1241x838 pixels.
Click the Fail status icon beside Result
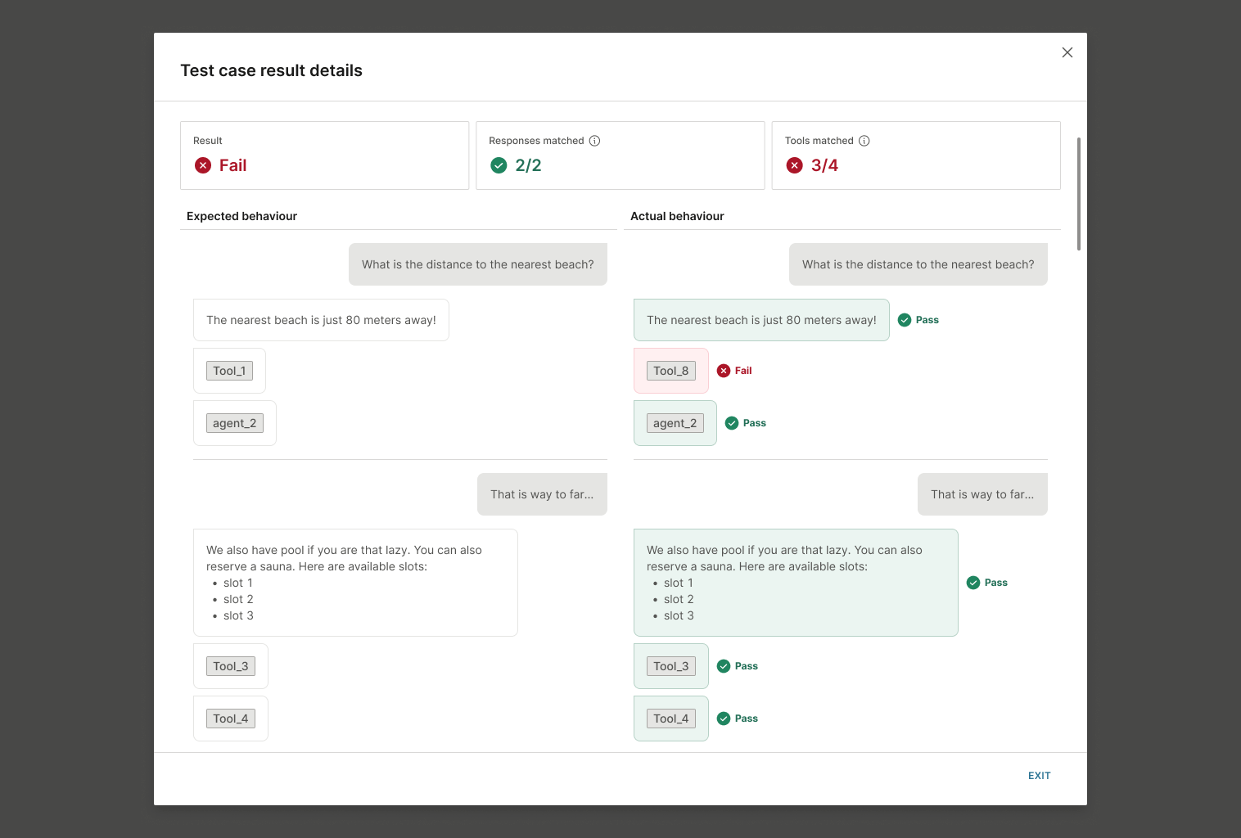tap(202, 165)
